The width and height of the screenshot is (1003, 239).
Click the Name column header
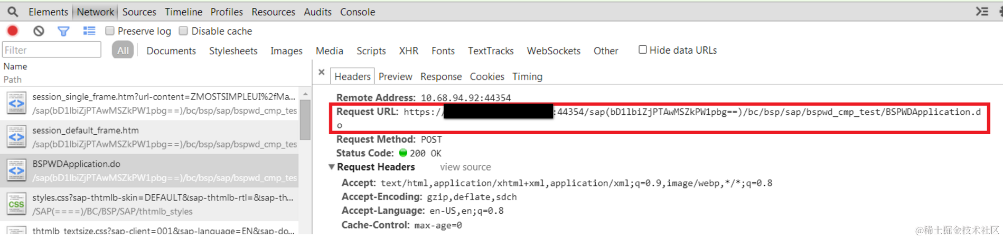[x=15, y=66]
